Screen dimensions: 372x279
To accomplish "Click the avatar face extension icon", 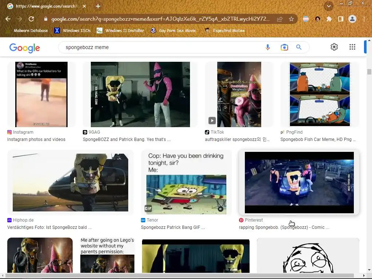I will [x=318, y=19].
